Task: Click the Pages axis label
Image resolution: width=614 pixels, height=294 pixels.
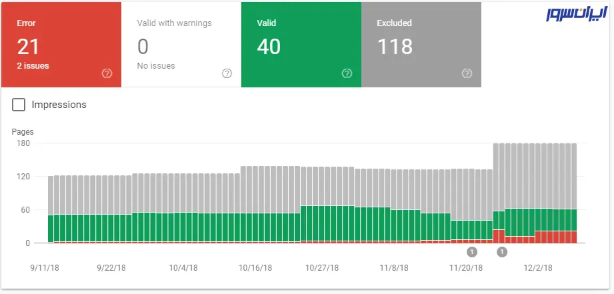Action: coord(23,132)
